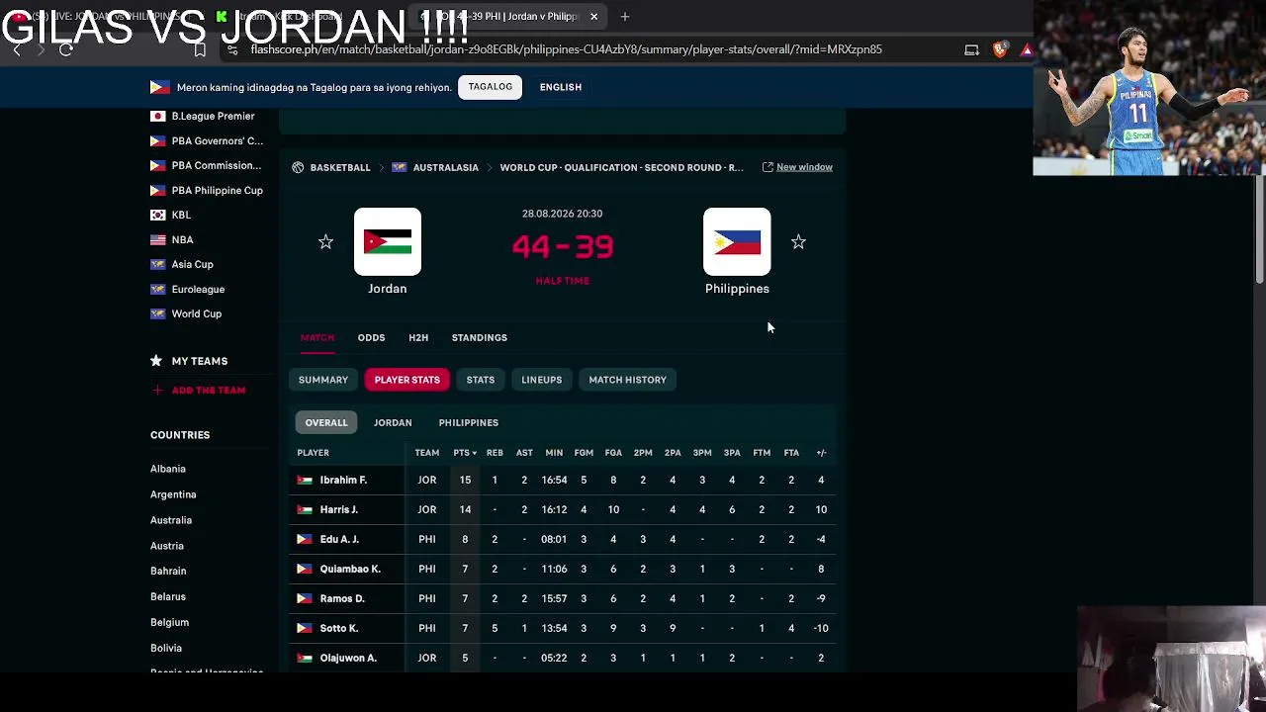The image size is (1266, 712).
Task: Click the South Korea flag beside KBL
Action: 157,215
